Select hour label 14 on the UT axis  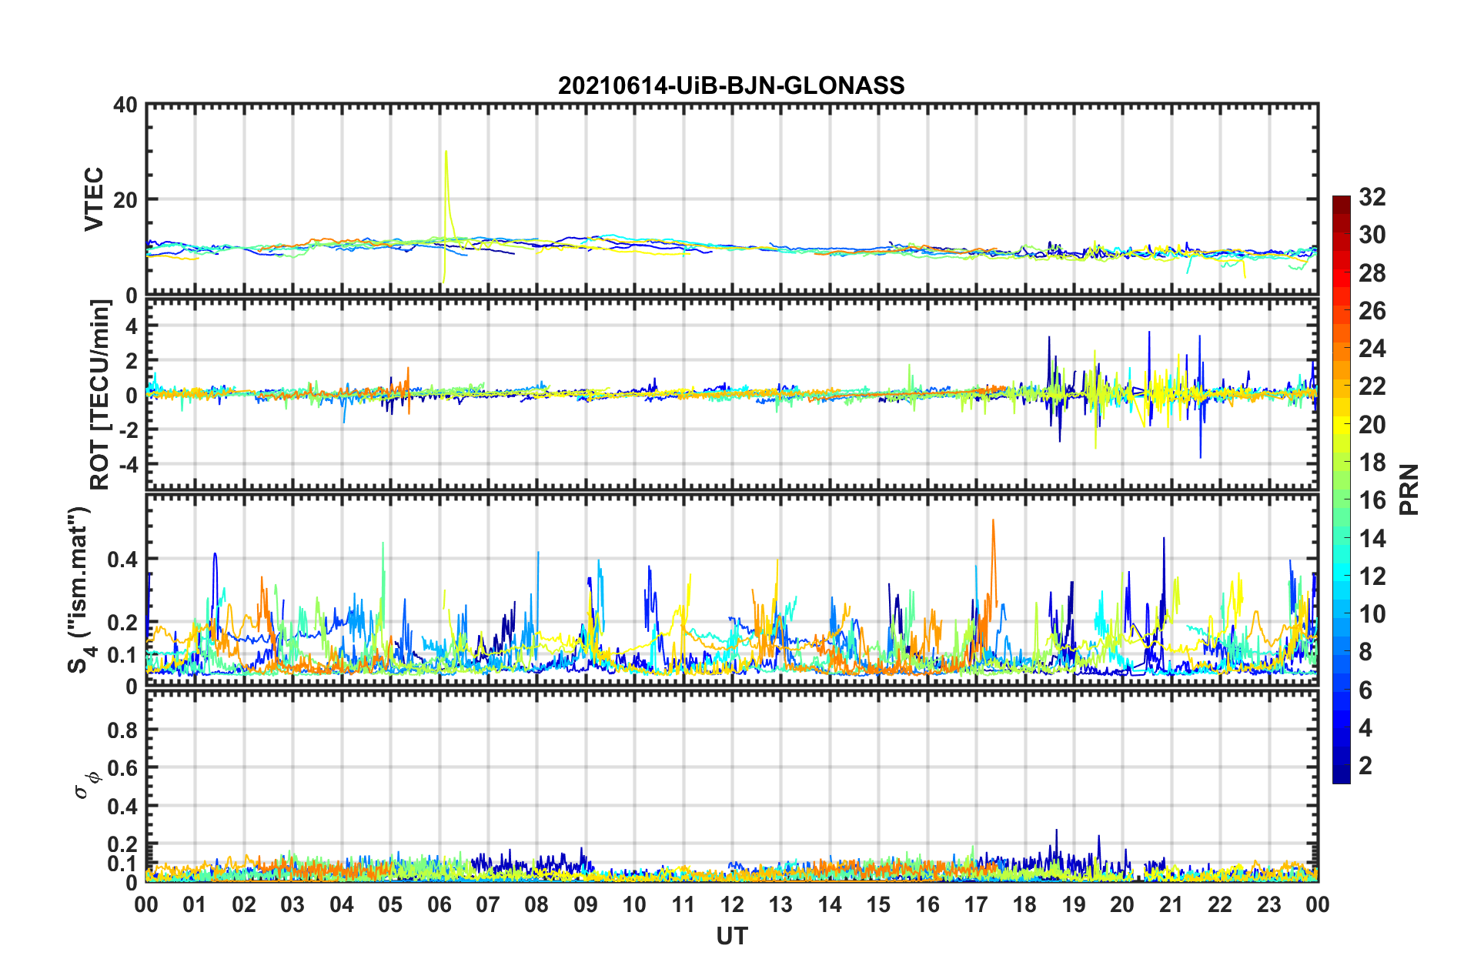point(830,904)
